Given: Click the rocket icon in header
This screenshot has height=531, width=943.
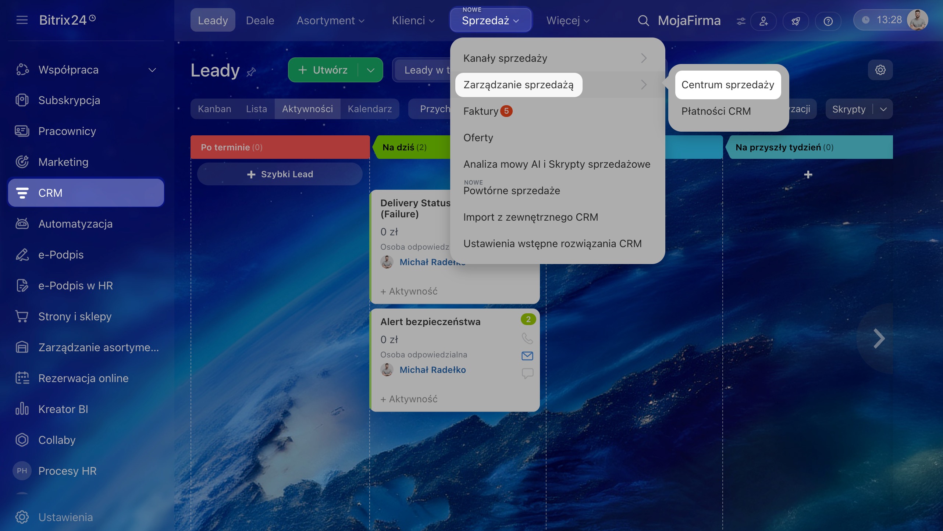Looking at the screenshot, I should [796, 21].
